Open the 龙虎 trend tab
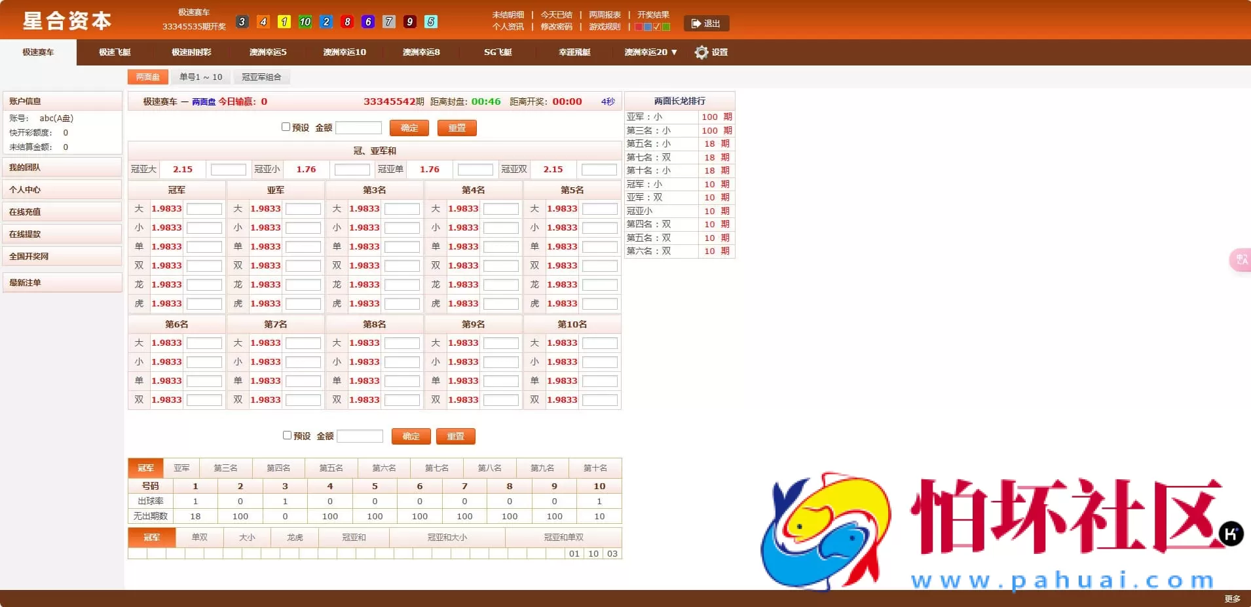 [x=295, y=538]
